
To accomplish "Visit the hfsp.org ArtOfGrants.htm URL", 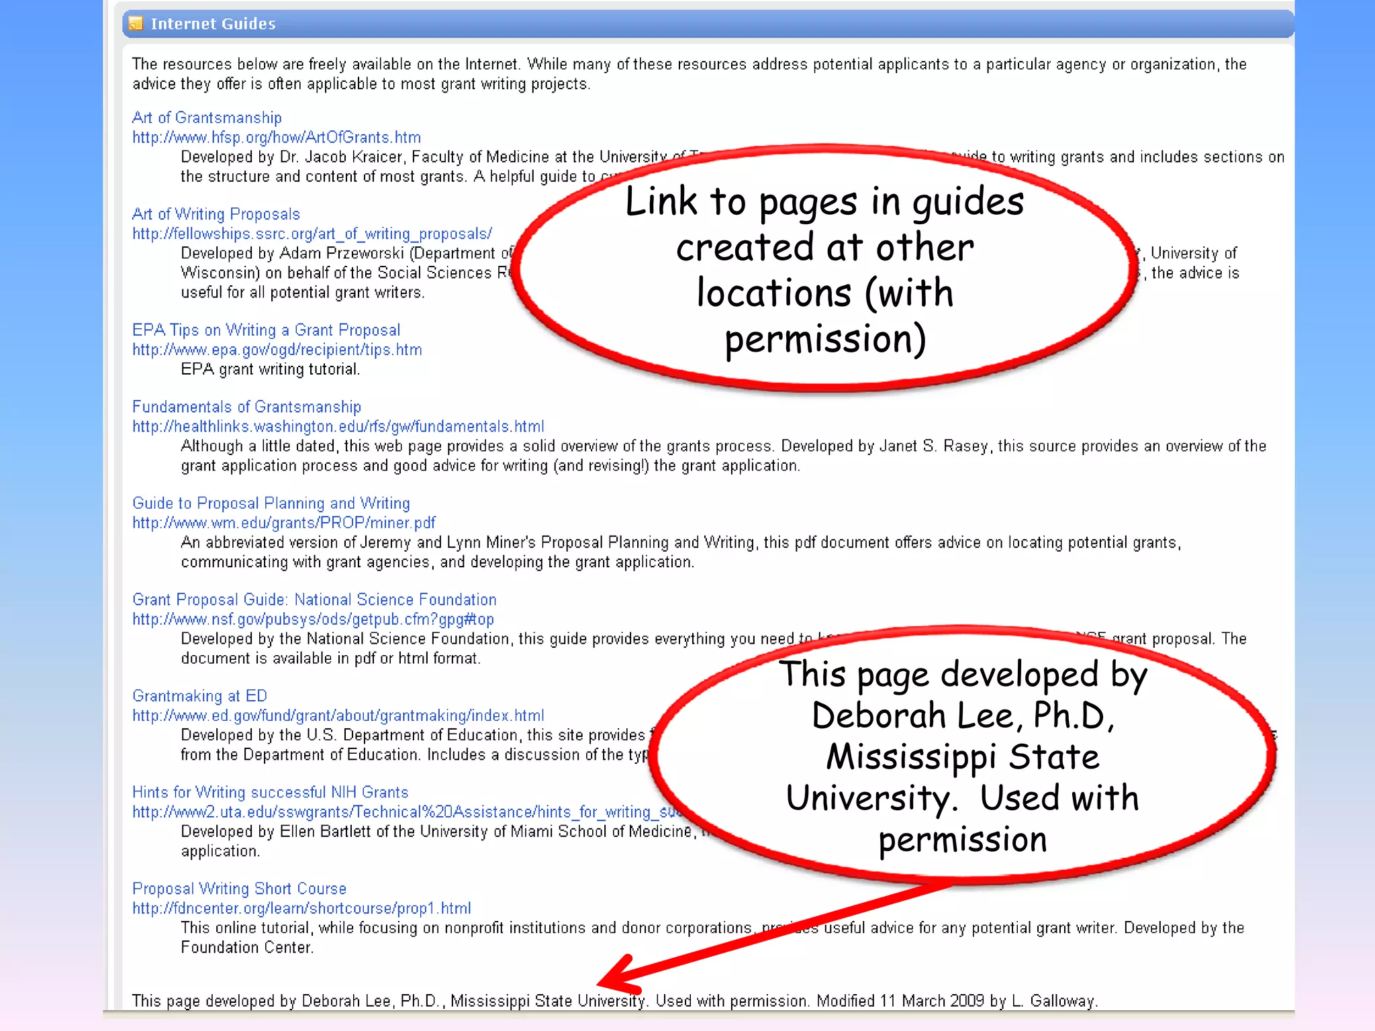I will point(277,138).
